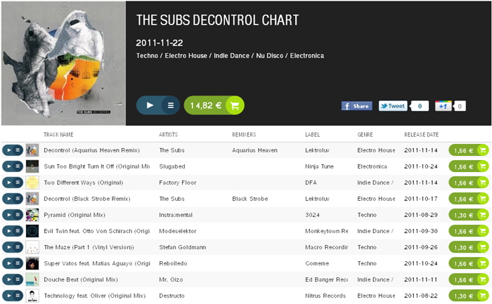Open the Slugabed artist link
This screenshot has height=304, width=492.
[172, 166]
